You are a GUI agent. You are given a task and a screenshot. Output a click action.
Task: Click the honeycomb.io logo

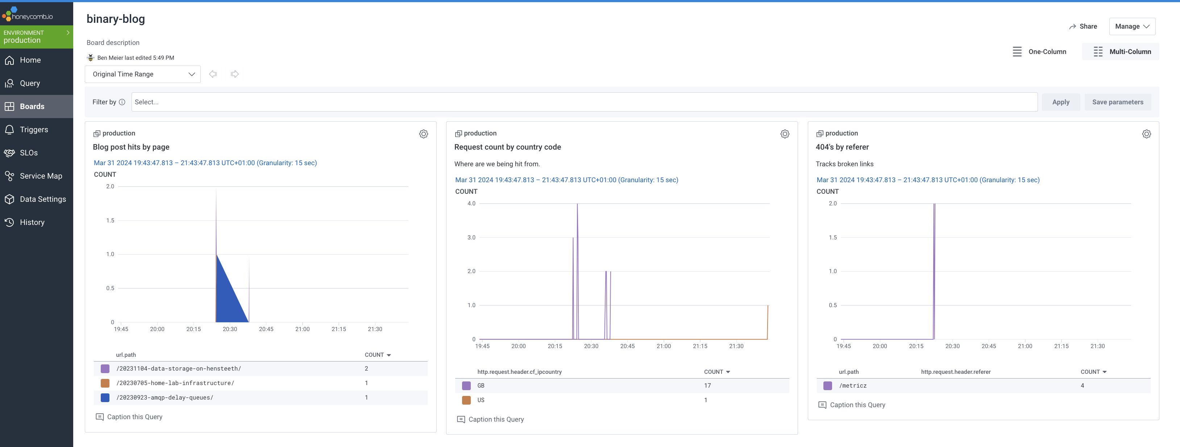click(28, 14)
